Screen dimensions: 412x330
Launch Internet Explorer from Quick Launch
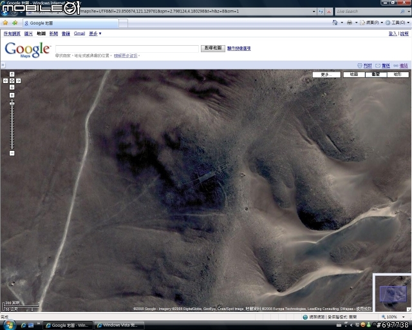[x=23, y=325]
